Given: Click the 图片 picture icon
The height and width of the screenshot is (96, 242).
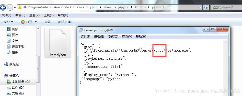Looking at the screenshot, I should tap(9, 35).
